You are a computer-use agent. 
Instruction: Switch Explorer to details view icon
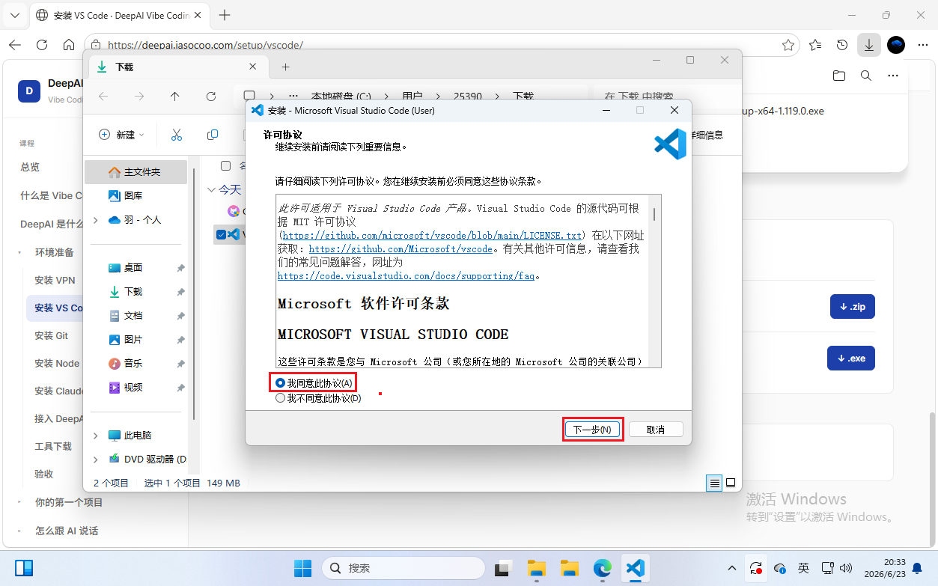tap(715, 483)
